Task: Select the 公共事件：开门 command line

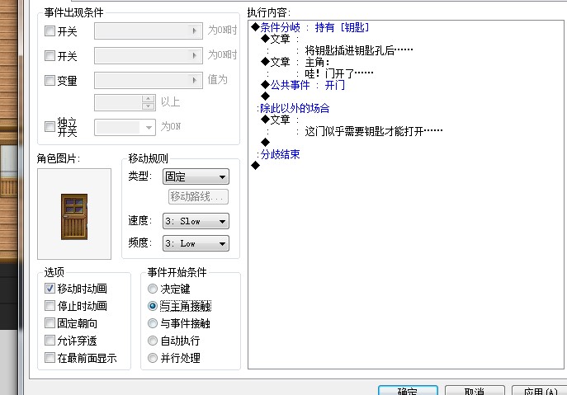Action: point(303,85)
